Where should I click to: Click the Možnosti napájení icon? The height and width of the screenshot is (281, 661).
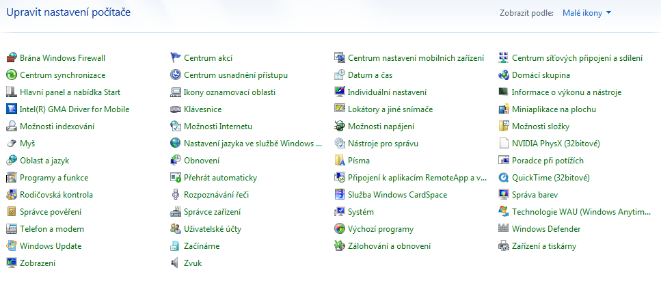click(339, 126)
